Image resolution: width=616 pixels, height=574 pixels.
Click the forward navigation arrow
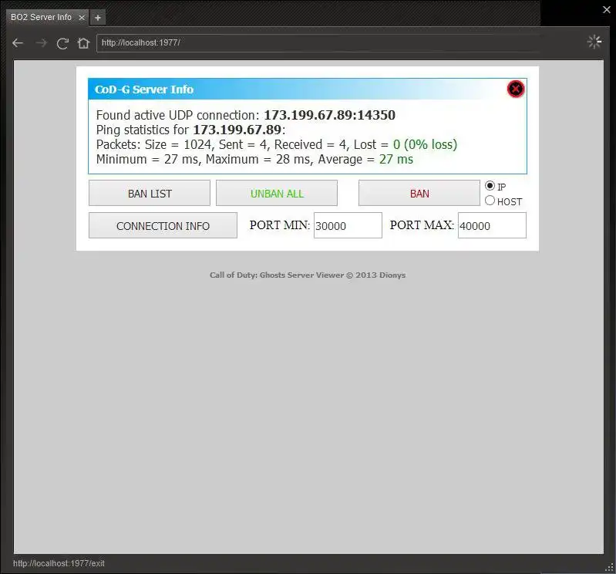point(42,43)
